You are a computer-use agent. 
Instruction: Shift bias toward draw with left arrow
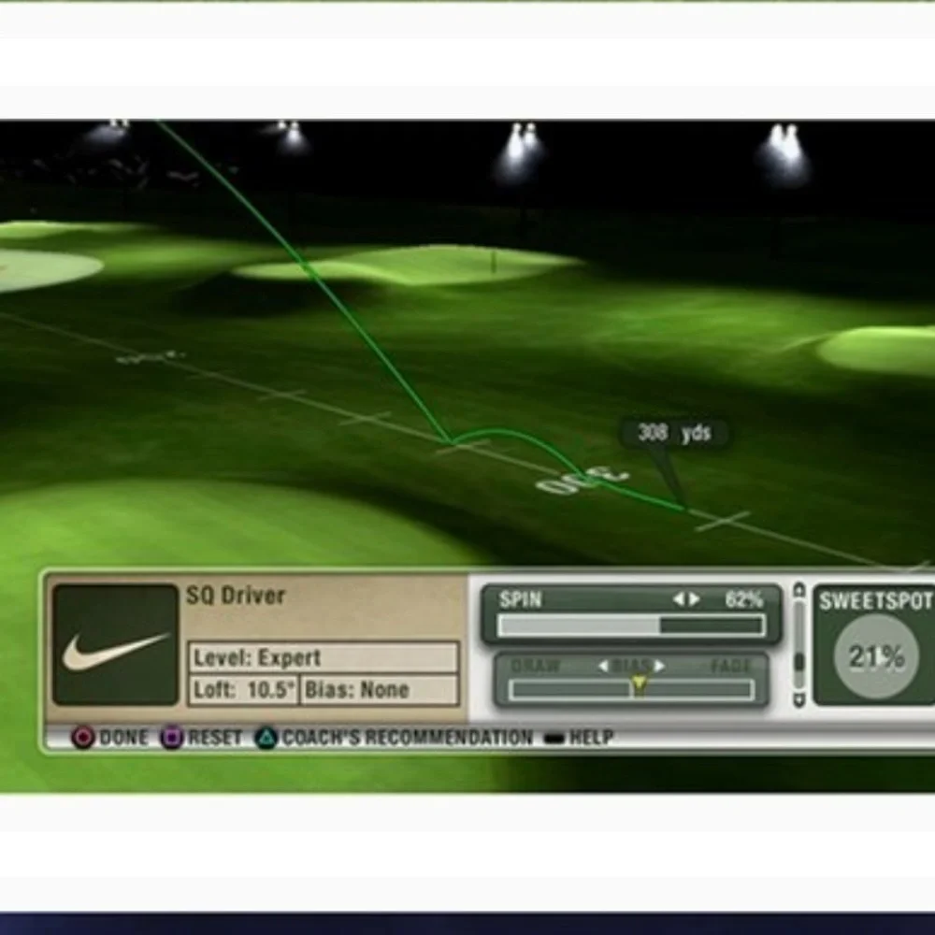(603, 666)
